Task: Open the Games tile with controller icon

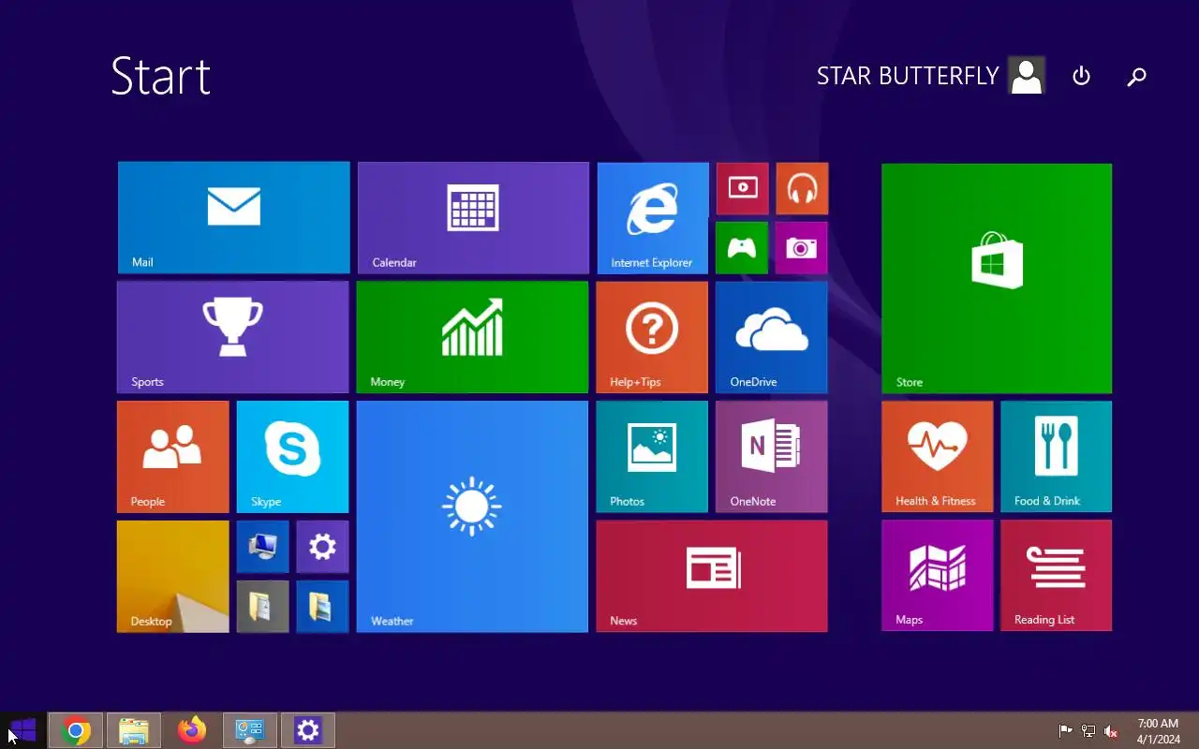Action: [742, 247]
